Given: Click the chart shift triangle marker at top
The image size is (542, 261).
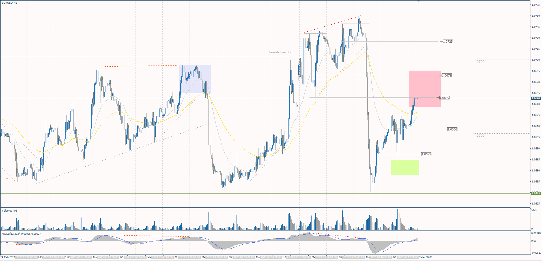Looking at the screenshot, I should click(419, 1).
